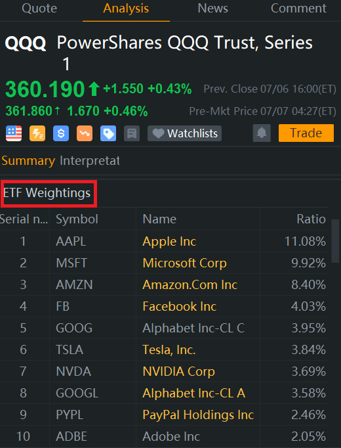Click the 361.860 pre-market price
The width and height of the screenshot is (341, 448).
pos(29,111)
